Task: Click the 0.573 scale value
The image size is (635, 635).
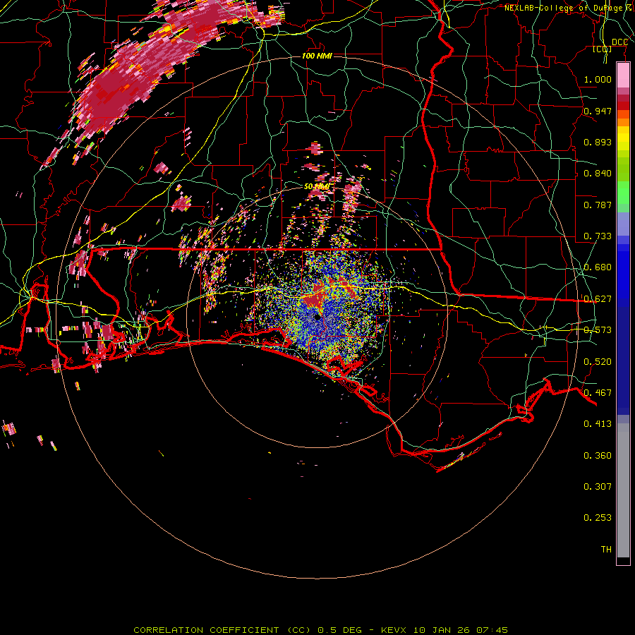Action: [x=598, y=330]
